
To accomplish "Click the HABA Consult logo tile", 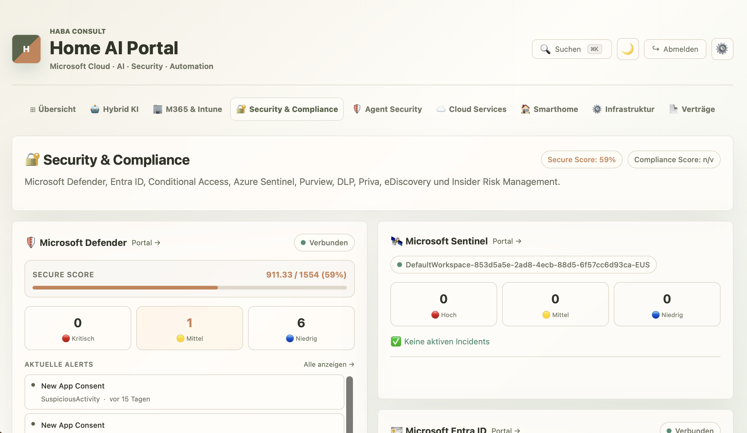I will 26,49.
